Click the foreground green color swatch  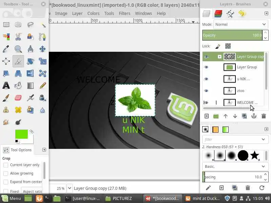point(21,134)
